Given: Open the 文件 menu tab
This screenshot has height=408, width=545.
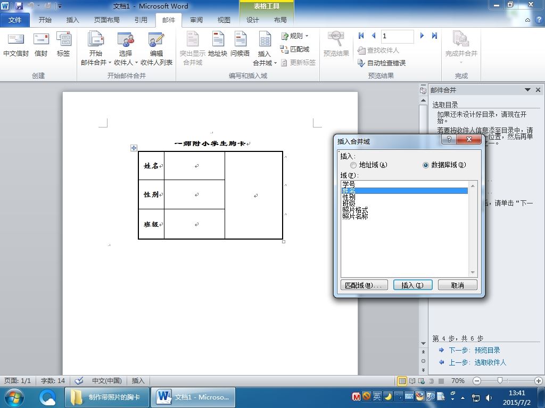Looking at the screenshot, I should (x=14, y=20).
